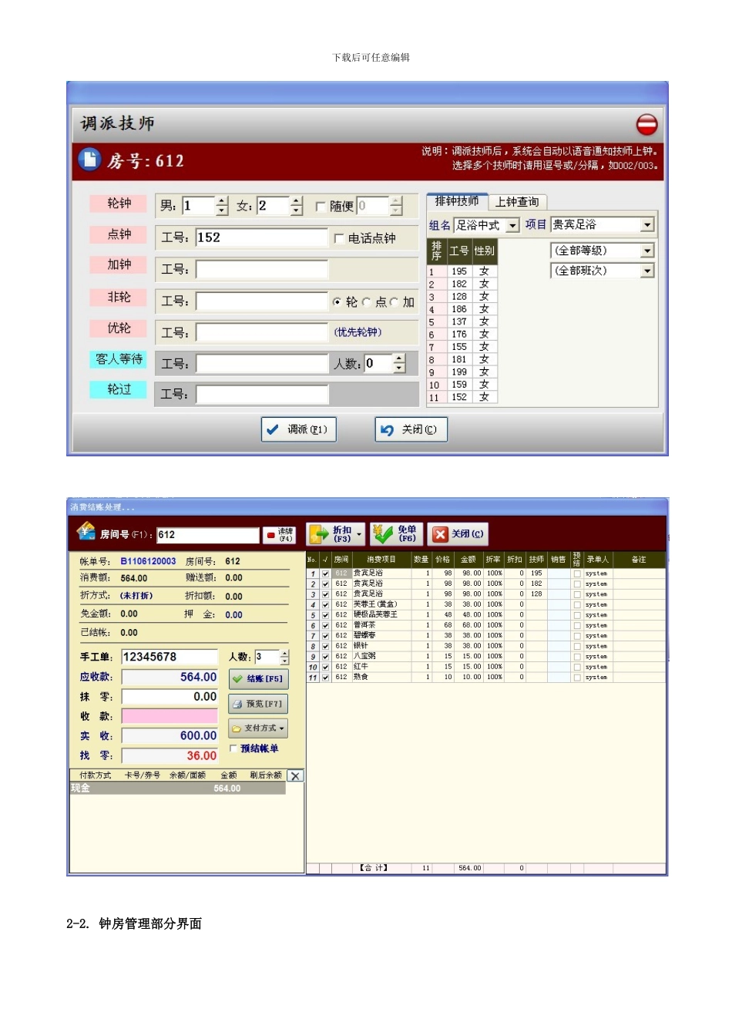Click the 折扣 (F3) discount arrow icon

point(319,533)
